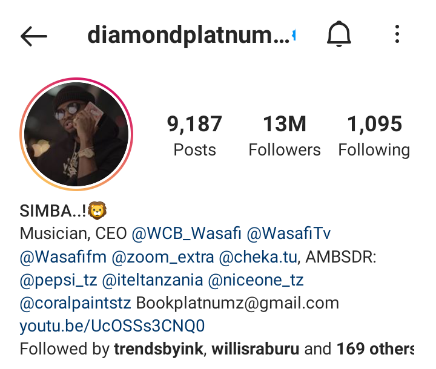Open the three-dot more options menu
436x369 pixels.
397,34
